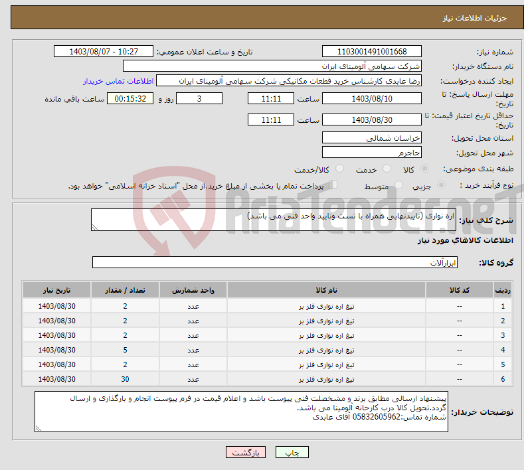Image resolution: width=524 pixels, height=470 pixels.
Task: Click the goods group field ابزارآلات
Action: [x=275, y=263]
